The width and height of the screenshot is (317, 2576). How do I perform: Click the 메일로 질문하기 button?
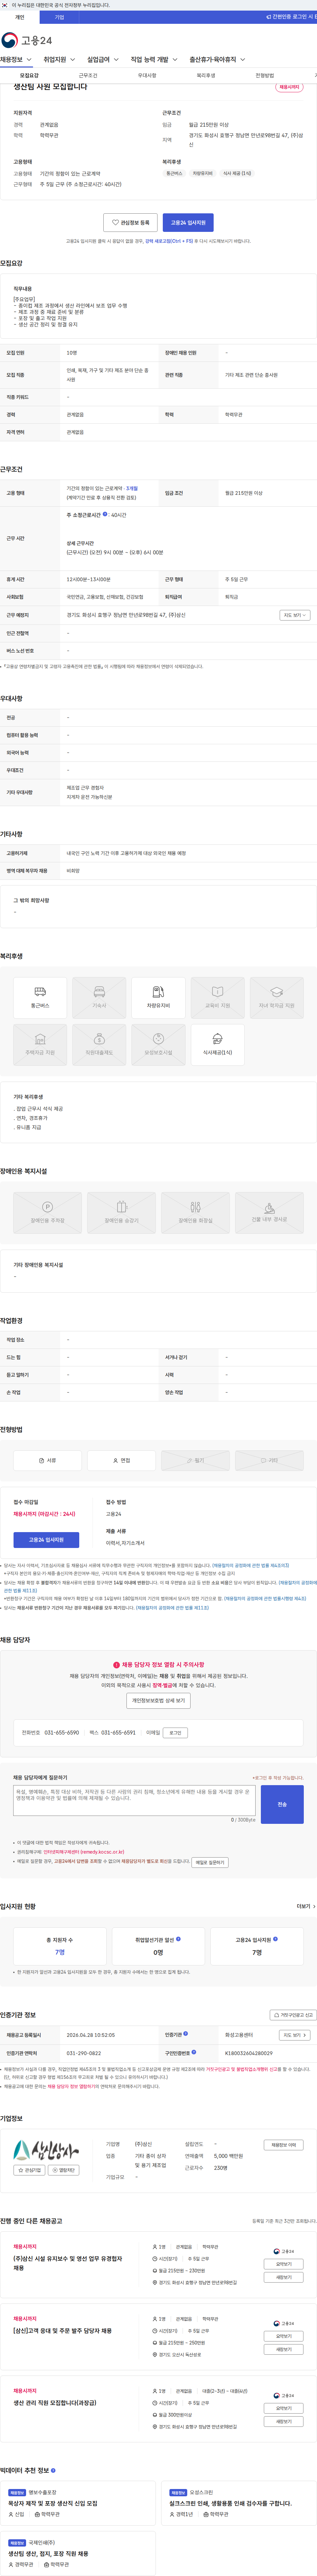coord(209,1863)
